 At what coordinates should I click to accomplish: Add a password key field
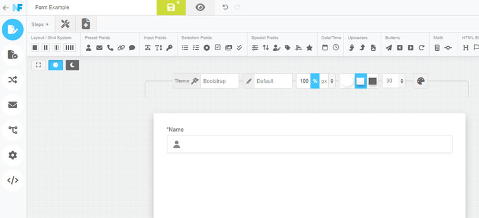pyautogui.click(x=169, y=48)
